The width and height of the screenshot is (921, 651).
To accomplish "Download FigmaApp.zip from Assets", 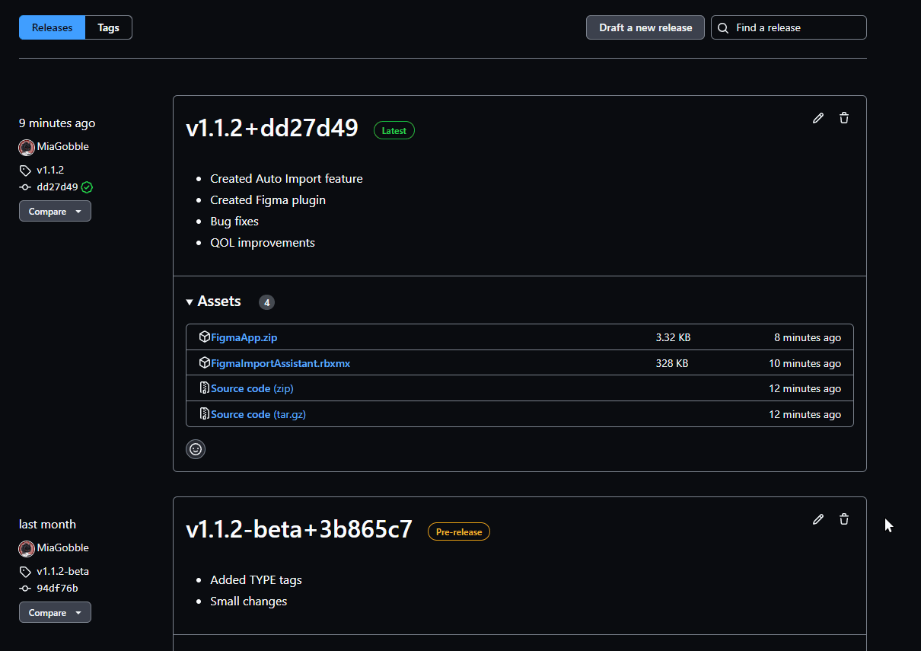I will click(244, 337).
